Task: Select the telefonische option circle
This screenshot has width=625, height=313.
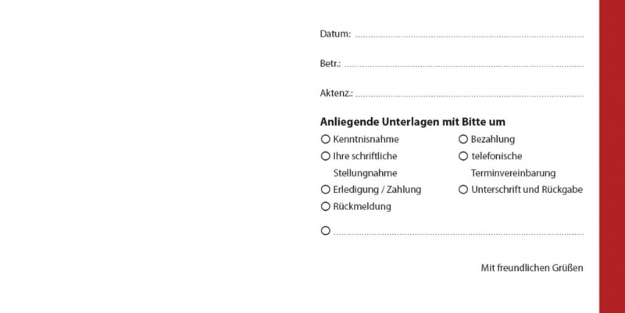Action: pos(463,156)
